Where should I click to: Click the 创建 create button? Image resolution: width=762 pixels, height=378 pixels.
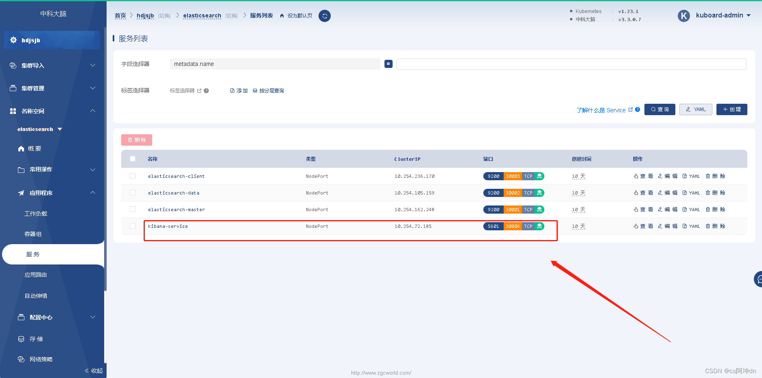tap(732, 109)
